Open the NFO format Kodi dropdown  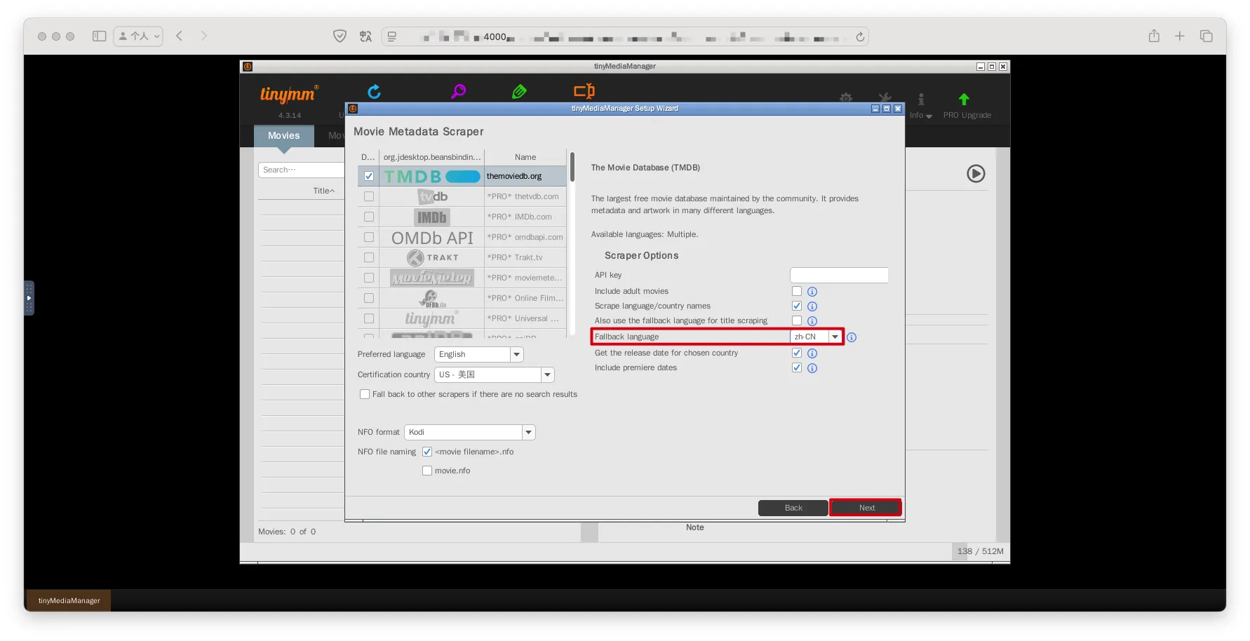tap(528, 433)
